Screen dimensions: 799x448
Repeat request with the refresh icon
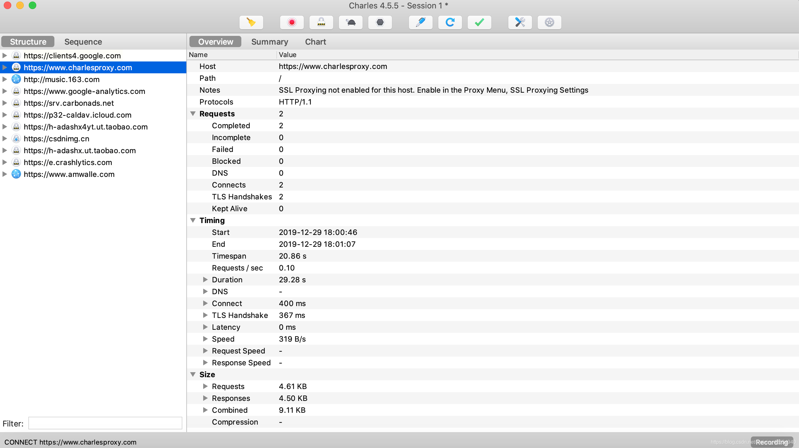[x=450, y=22]
